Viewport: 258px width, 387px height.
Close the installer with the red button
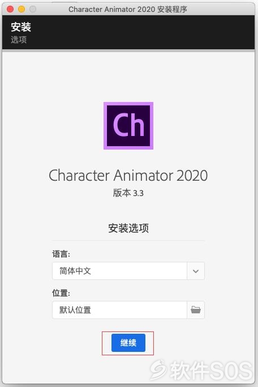click(10, 9)
